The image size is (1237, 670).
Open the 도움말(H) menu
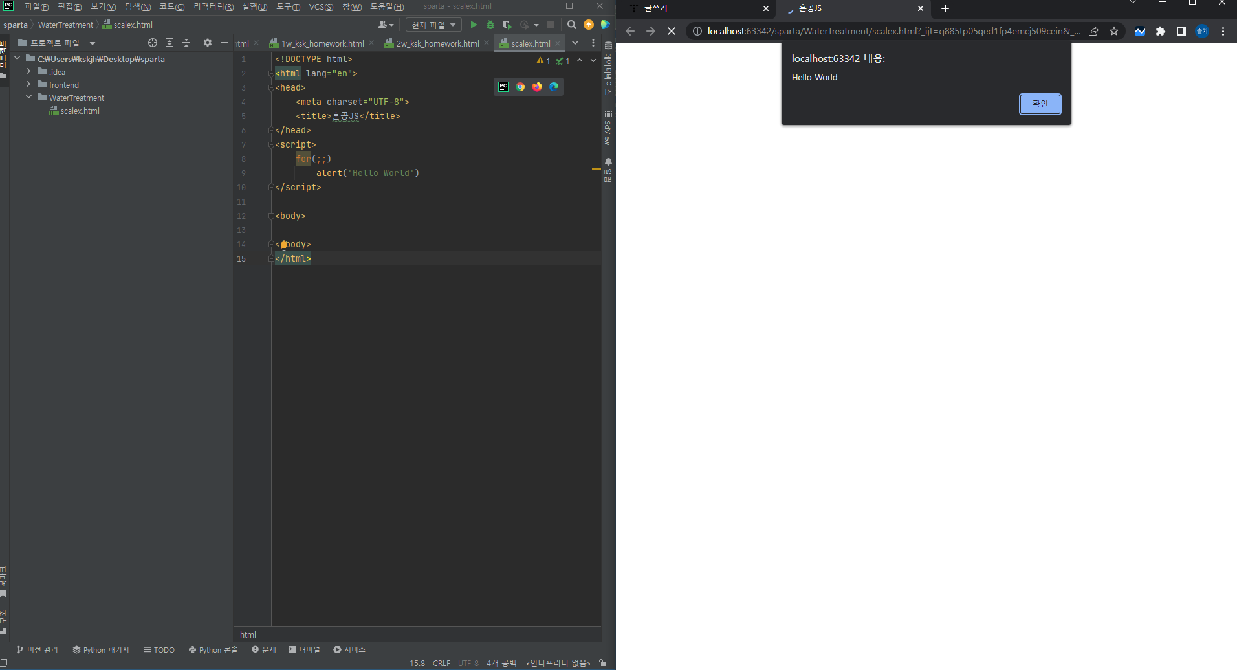(x=387, y=6)
